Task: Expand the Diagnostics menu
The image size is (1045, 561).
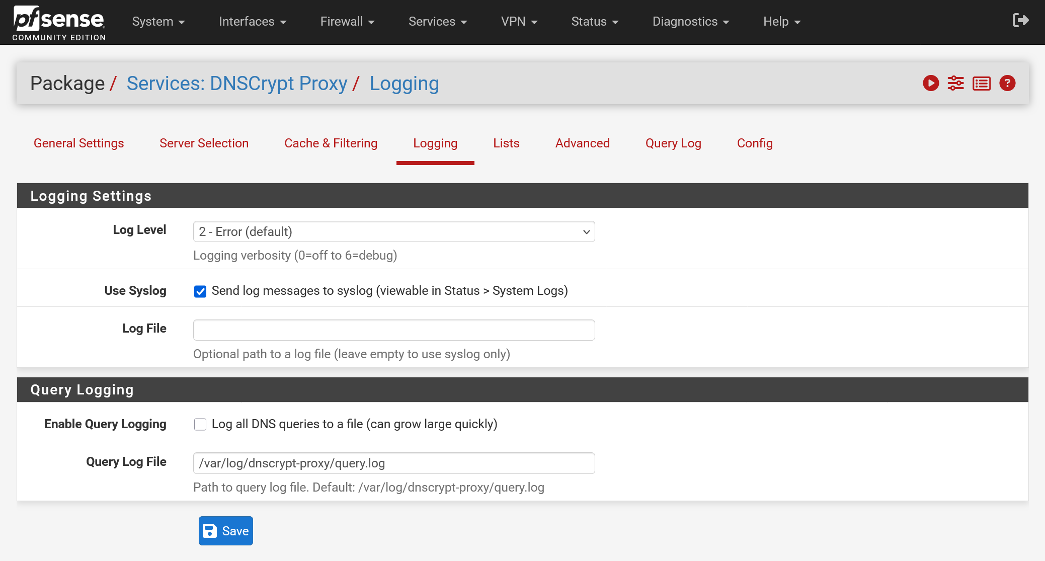Action: point(691,22)
